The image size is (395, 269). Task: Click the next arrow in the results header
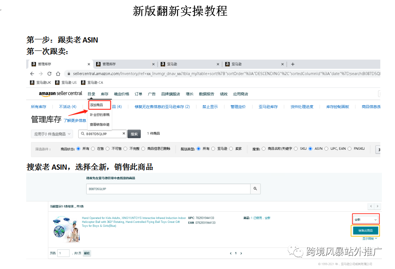coord(378,206)
